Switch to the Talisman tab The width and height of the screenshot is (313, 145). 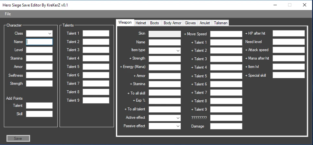[220, 23]
